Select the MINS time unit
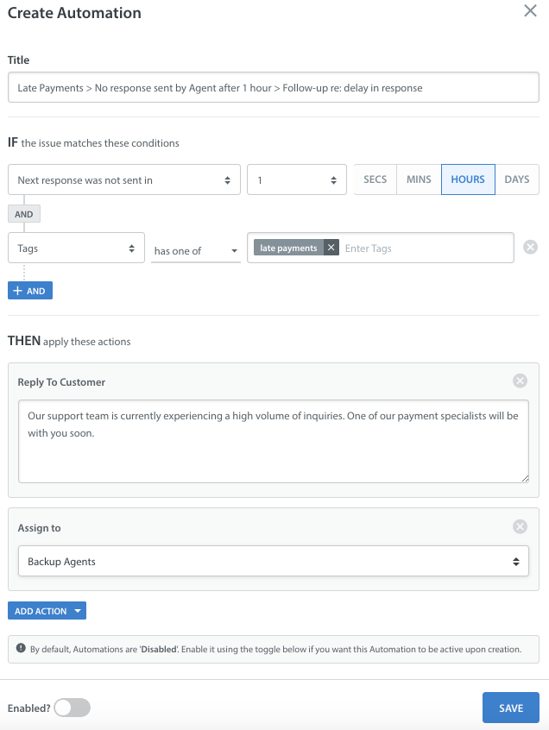This screenshot has height=730, width=549. tap(419, 179)
